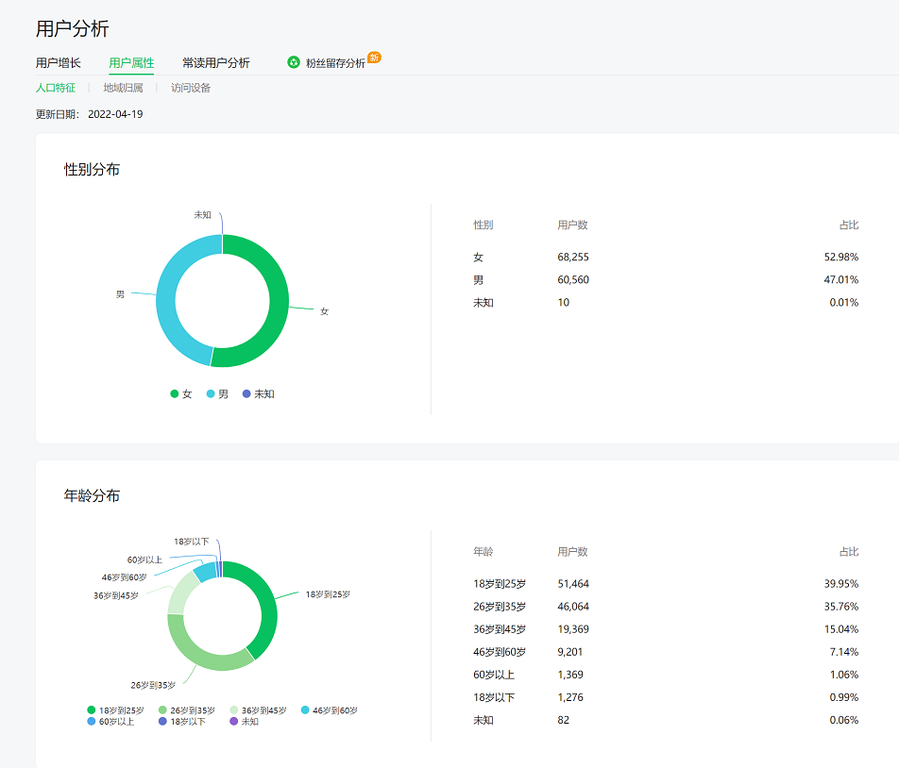
Task: Select the 用户属性 tab
Action: 131,63
